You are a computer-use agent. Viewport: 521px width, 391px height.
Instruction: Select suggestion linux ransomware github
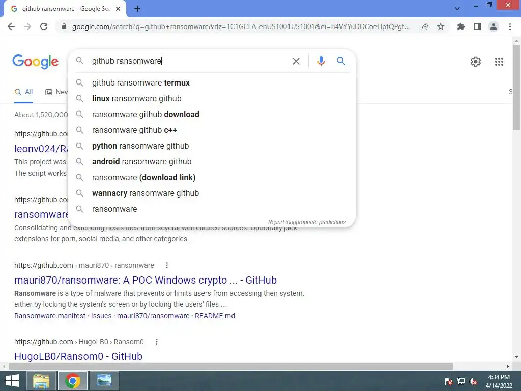click(x=212, y=98)
